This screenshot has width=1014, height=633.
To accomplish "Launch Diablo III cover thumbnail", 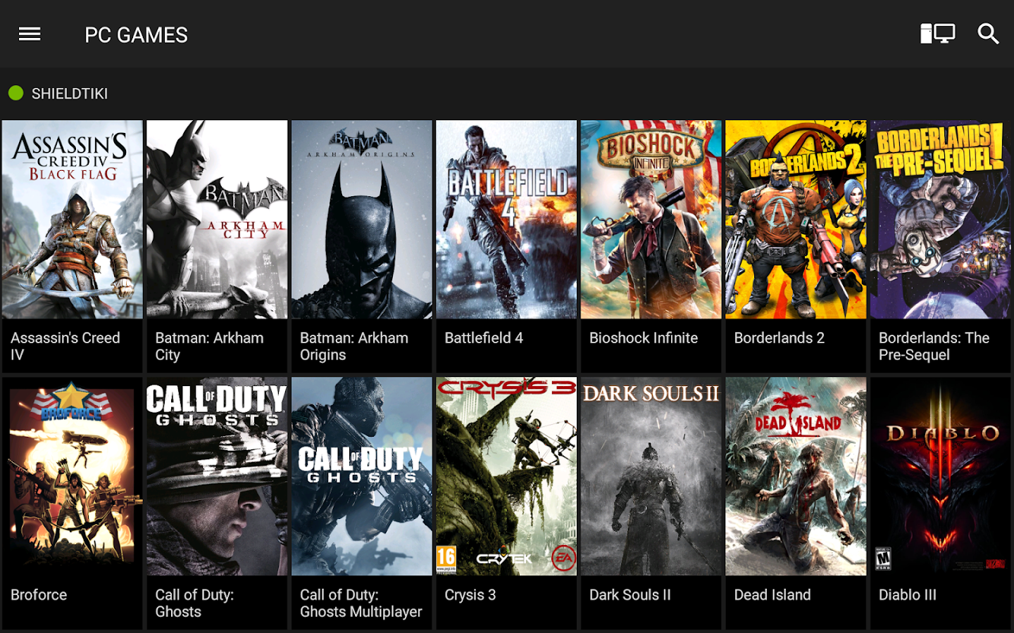I will click(x=941, y=476).
